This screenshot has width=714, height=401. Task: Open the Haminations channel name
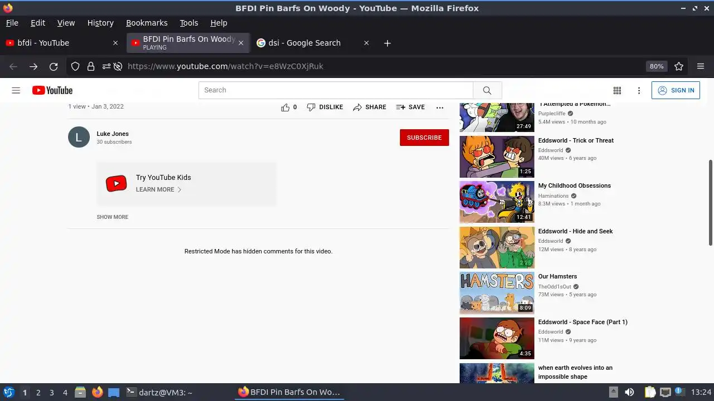(553, 196)
